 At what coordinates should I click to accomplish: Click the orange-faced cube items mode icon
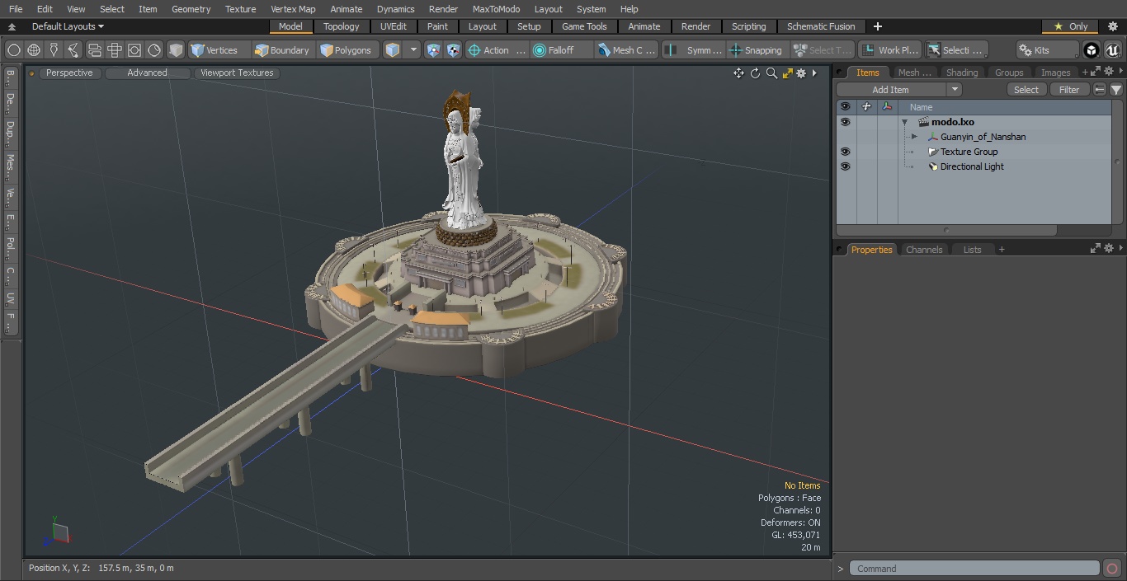(x=393, y=50)
